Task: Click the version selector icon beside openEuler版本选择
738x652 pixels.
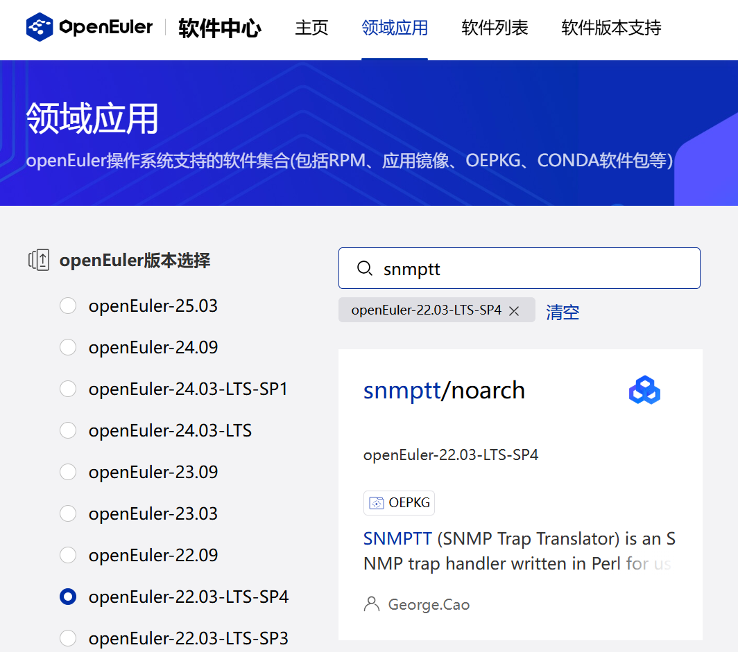Action: point(38,260)
